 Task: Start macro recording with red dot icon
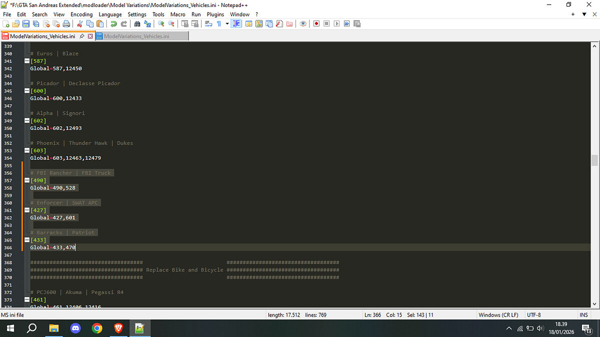(316, 23)
